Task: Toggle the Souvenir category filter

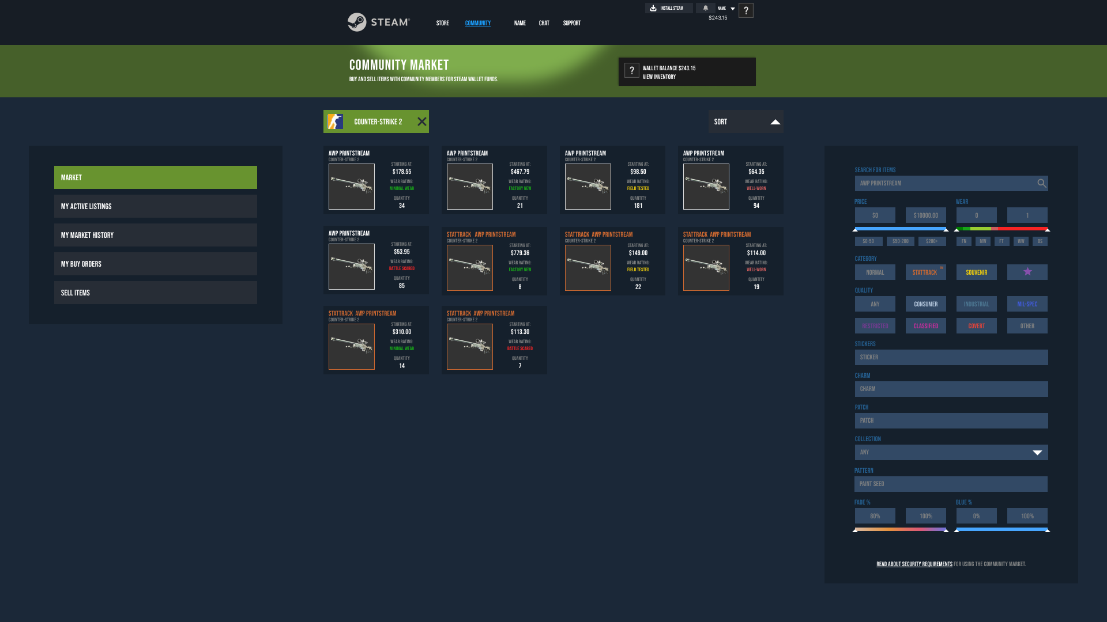Action: 976,272
